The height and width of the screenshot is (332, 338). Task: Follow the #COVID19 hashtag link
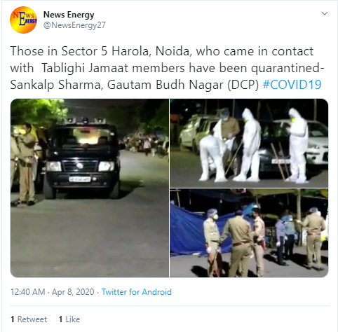(292, 85)
